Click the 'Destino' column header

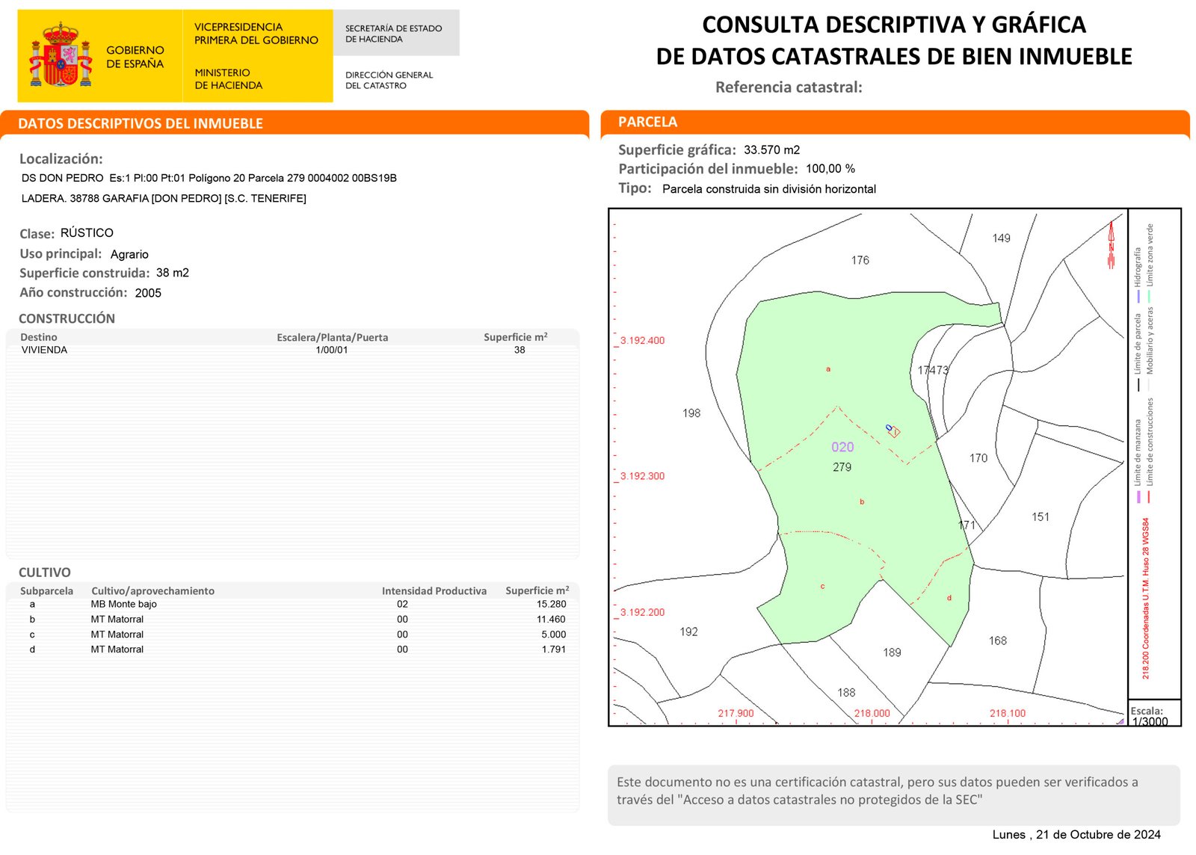(39, 337)
